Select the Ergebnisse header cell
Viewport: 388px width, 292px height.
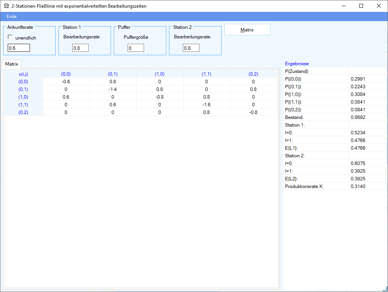tap(316, 64)
